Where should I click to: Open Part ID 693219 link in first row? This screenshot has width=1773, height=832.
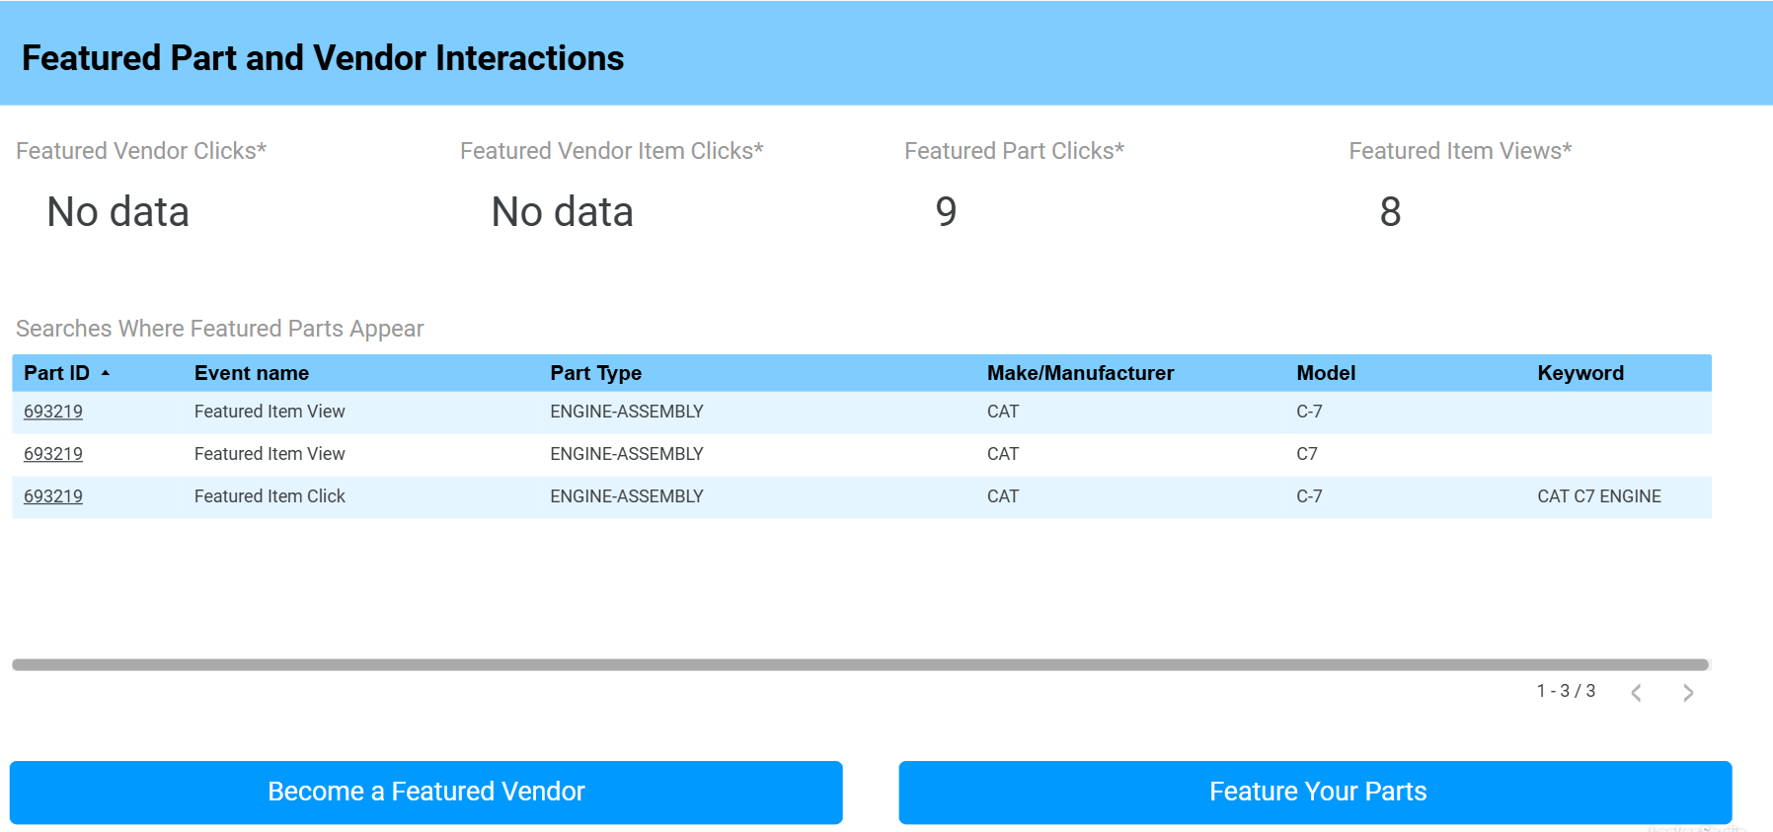(53, 412)
